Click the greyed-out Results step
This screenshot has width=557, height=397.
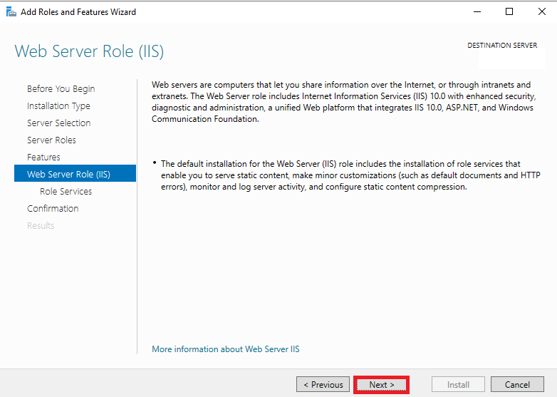pos(41,225)
